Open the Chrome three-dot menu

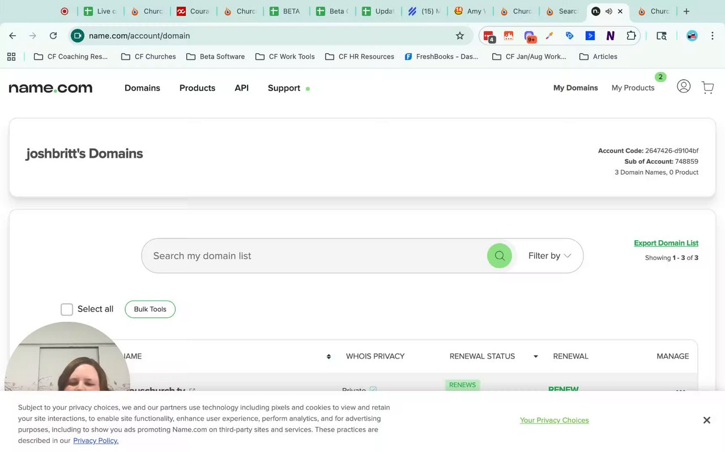[713, 36]
